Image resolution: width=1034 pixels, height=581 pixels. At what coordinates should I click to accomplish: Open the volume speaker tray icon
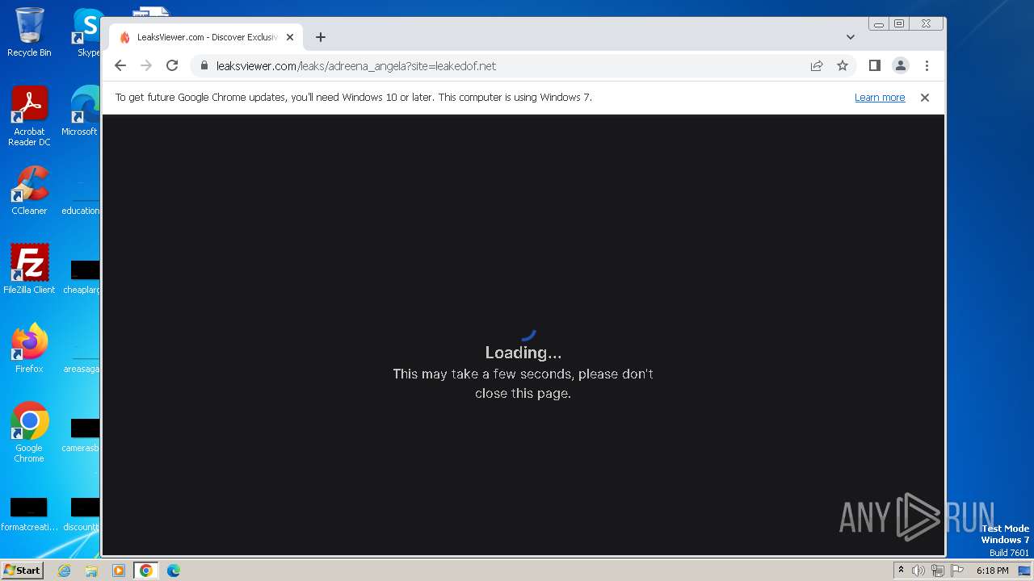point(918,571)
